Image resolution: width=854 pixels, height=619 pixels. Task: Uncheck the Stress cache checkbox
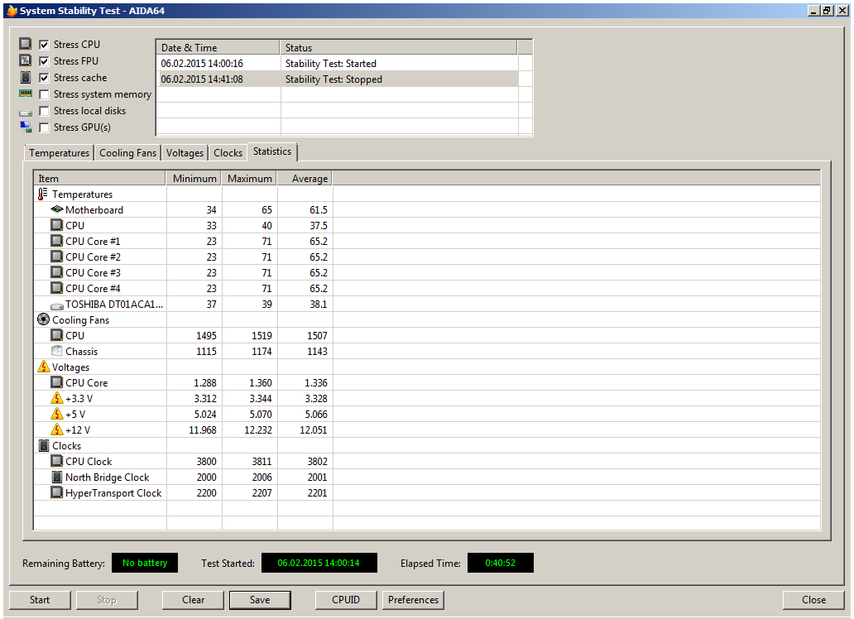44,78
